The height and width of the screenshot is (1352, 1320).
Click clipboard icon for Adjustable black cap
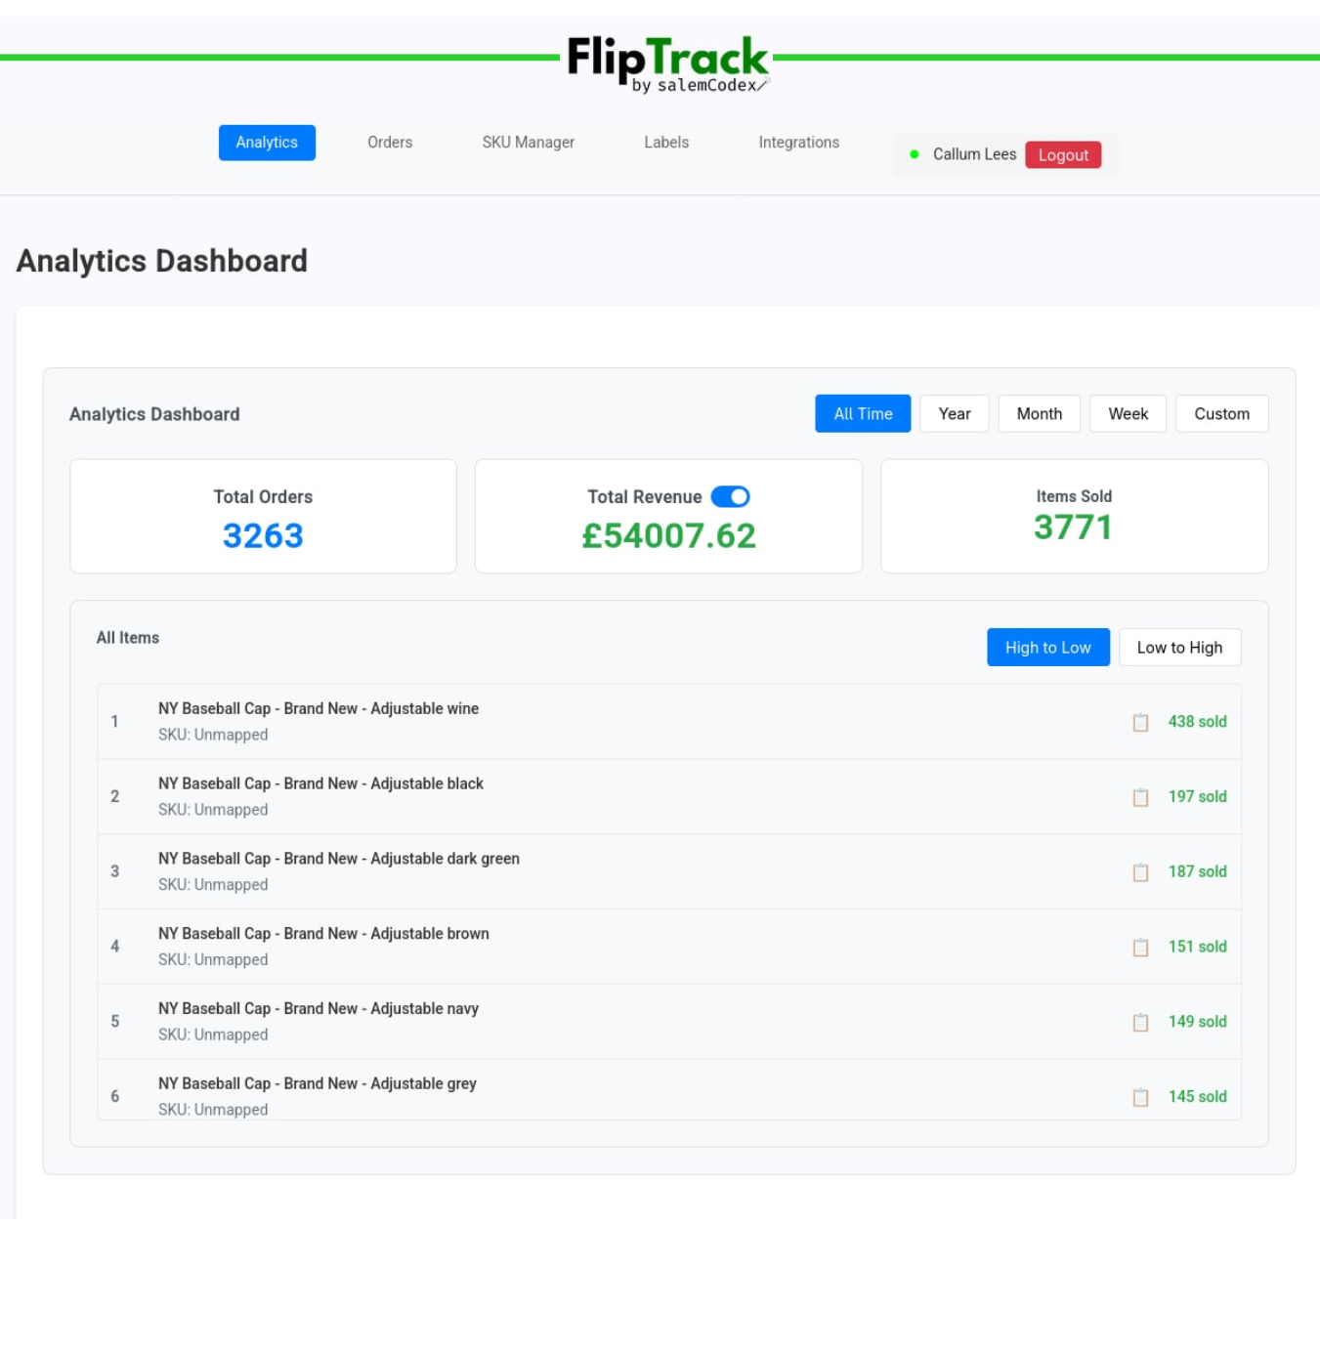click(1140, 797)
